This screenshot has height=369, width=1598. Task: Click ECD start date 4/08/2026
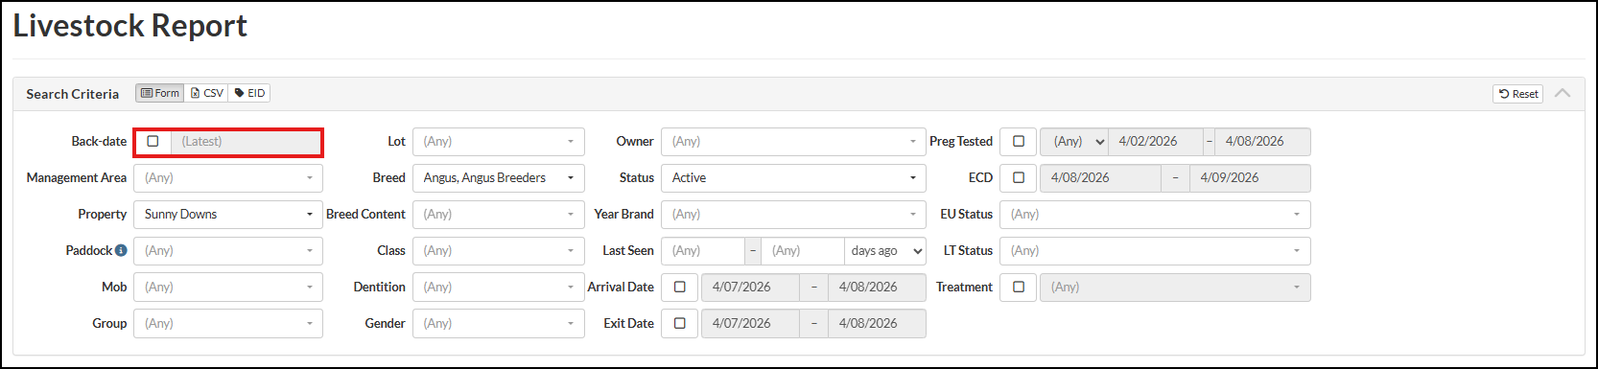(1100, 177)
